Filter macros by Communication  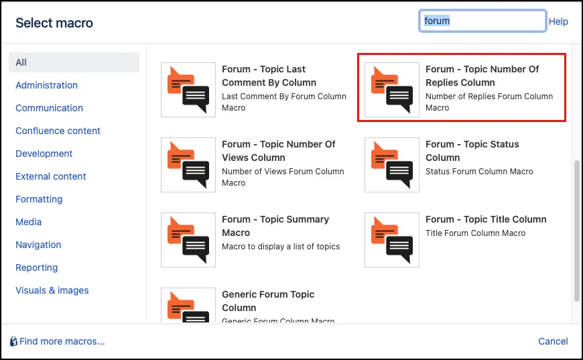point(49,108)
